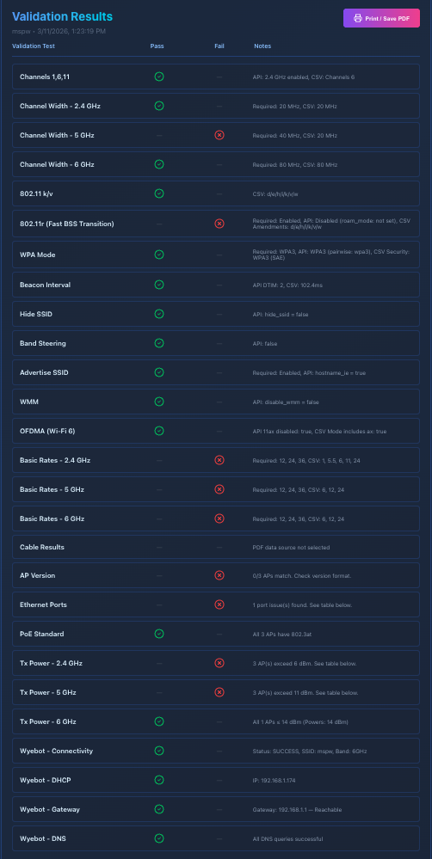Click red fail icon for AP Version
Viewport: 432px width, 859px height.
click(219, 575)
